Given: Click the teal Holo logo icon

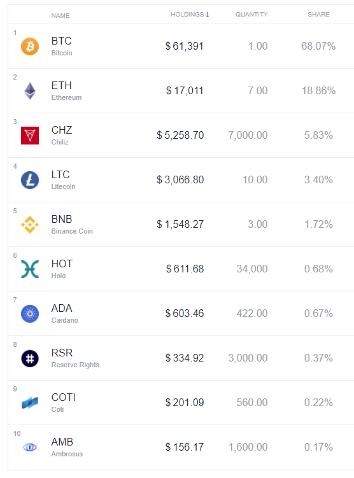Looking at the screenshot, I should (x=30, y=269).
